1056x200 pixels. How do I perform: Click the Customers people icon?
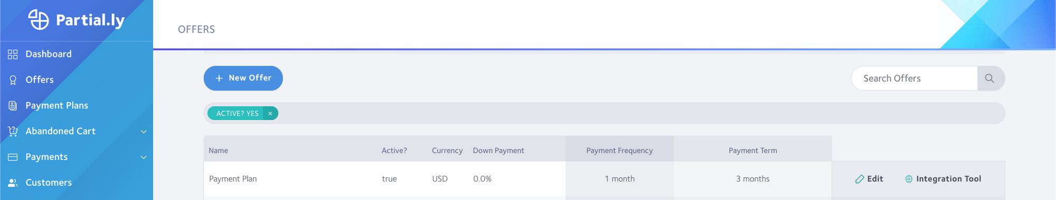pos(13,183)
